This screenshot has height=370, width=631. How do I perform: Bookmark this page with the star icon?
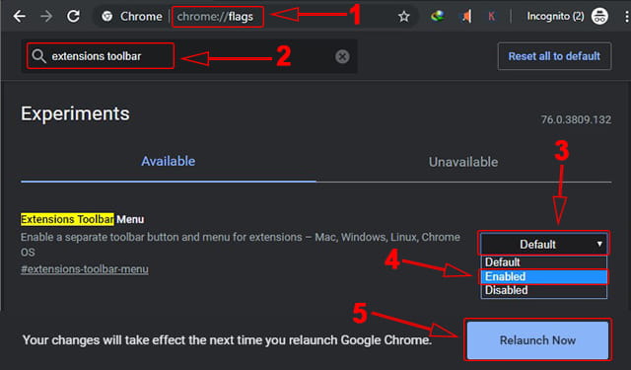(403, 17)
